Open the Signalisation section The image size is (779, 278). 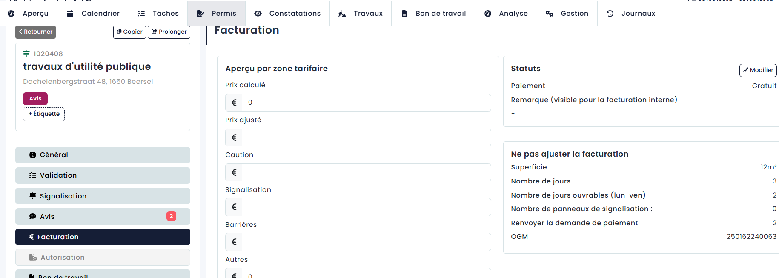[103, 196]
